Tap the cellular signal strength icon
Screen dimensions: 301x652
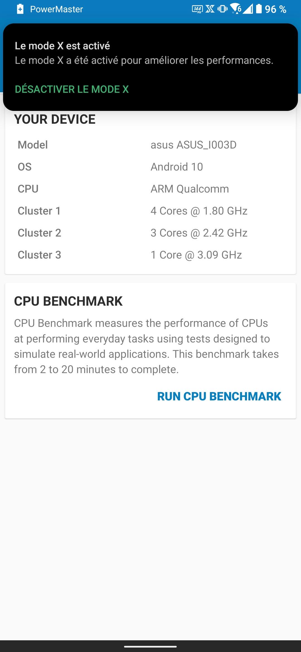(x=248, y=9)
